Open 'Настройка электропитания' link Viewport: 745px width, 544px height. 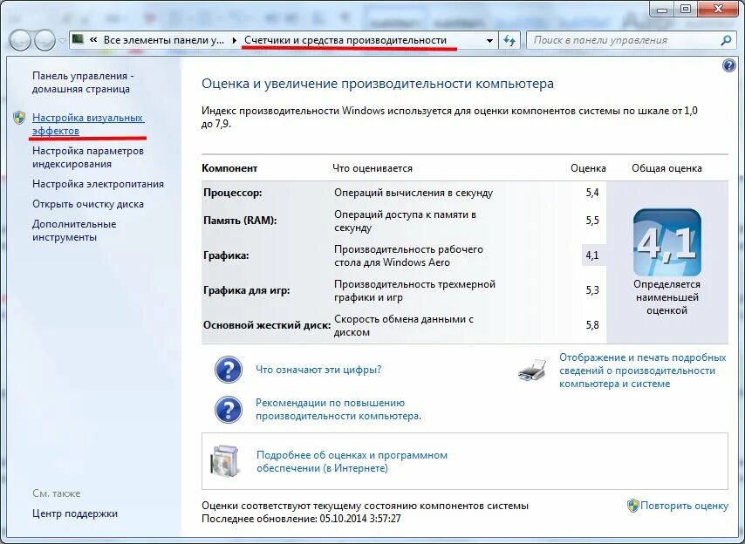click(98, 184)
